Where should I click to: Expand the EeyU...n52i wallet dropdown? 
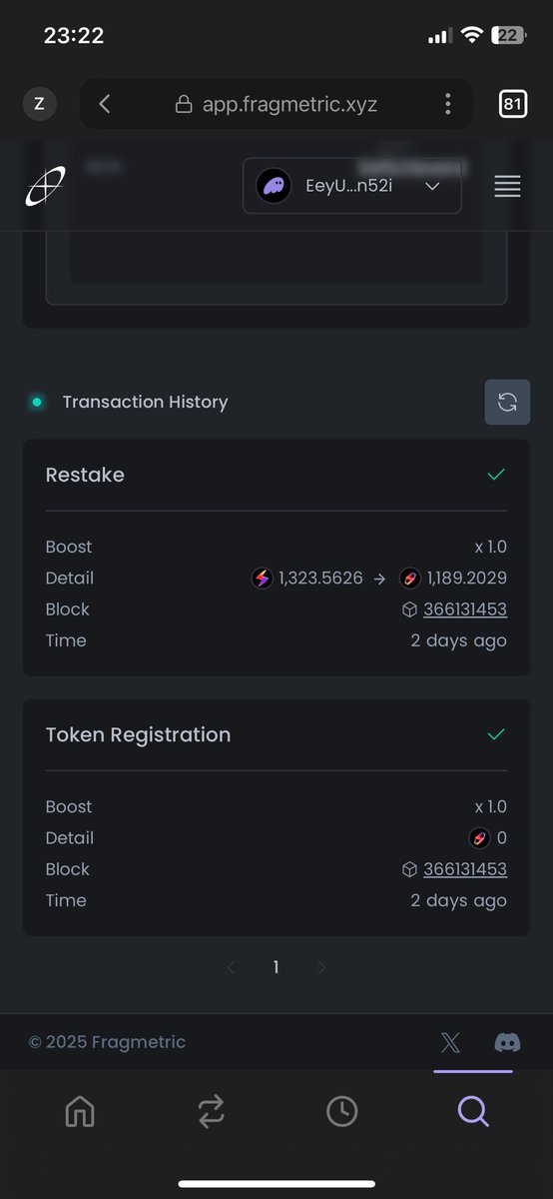click(352, 186)
